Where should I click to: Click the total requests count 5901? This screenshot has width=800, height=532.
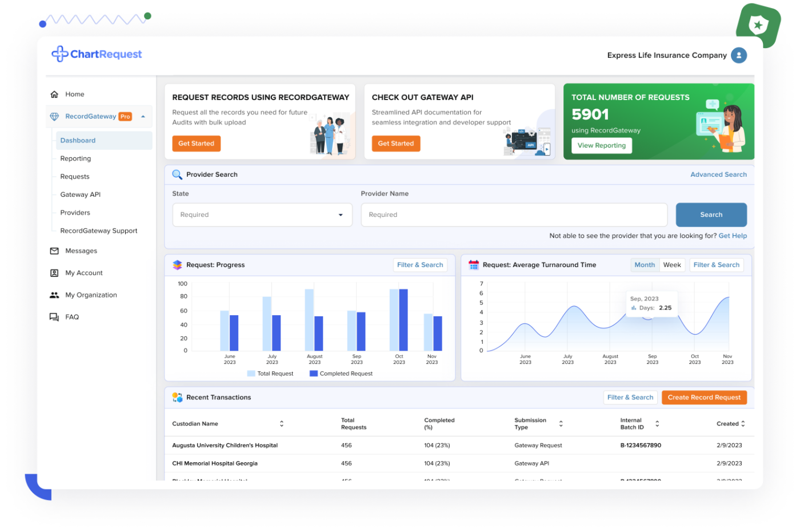tap(590, 114)
